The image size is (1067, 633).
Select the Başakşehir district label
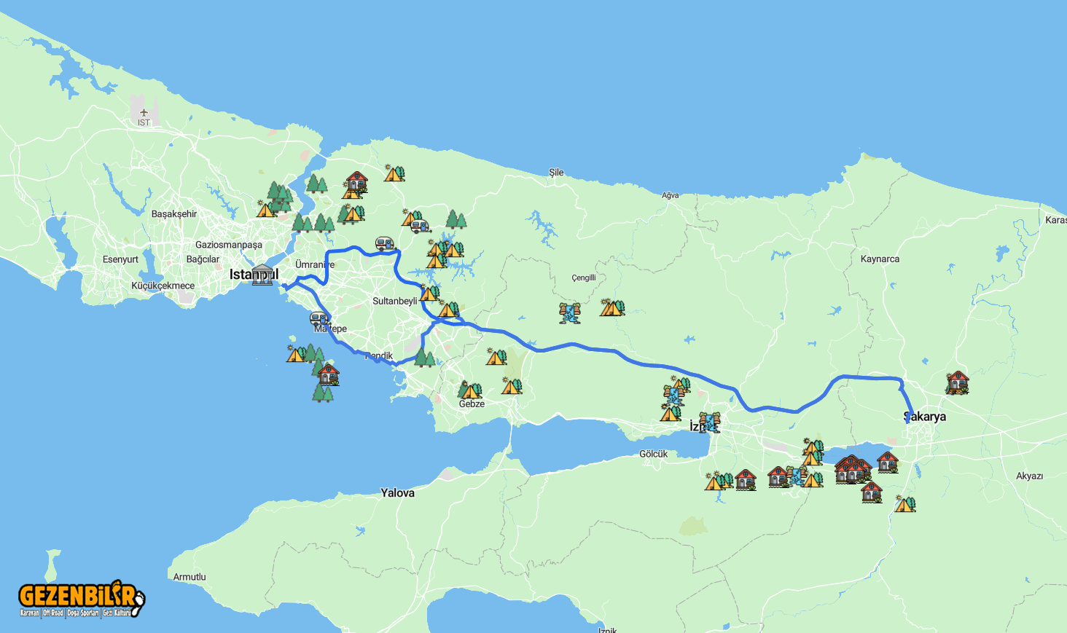pos(174,214)
